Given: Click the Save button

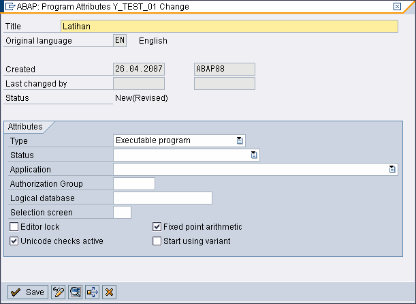Looking at the screenshot, I should click(28, 292).
